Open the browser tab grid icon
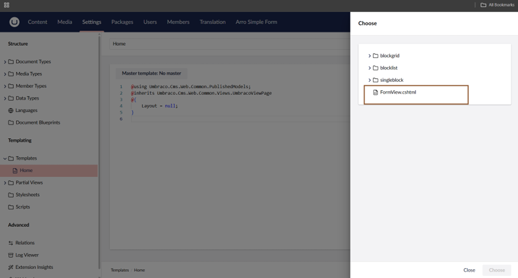518x278 pixels. tap(7, 5)
